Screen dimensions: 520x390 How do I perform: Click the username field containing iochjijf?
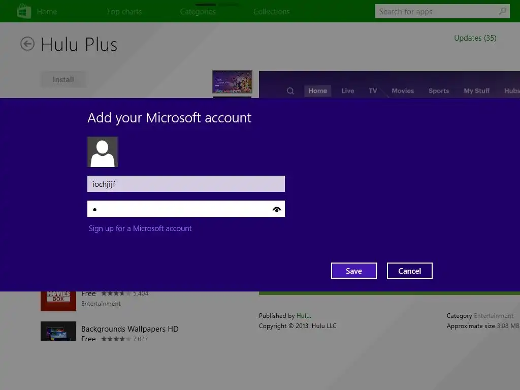coord(186,184)
